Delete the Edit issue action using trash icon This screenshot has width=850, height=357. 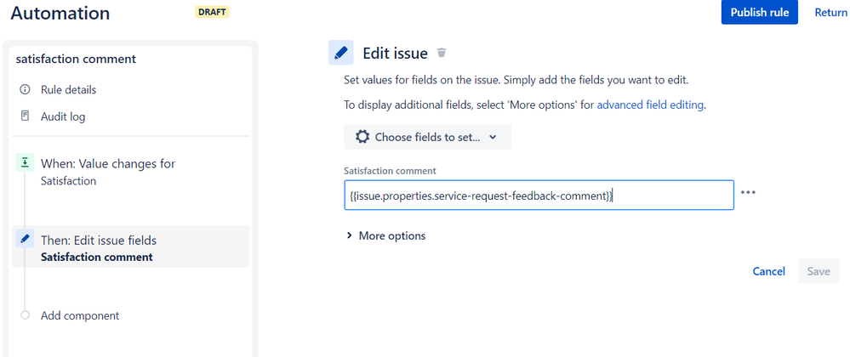[x=442, y=53]
